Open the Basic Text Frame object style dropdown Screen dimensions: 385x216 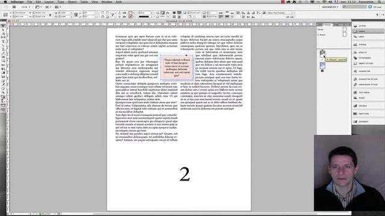(280, 13)
